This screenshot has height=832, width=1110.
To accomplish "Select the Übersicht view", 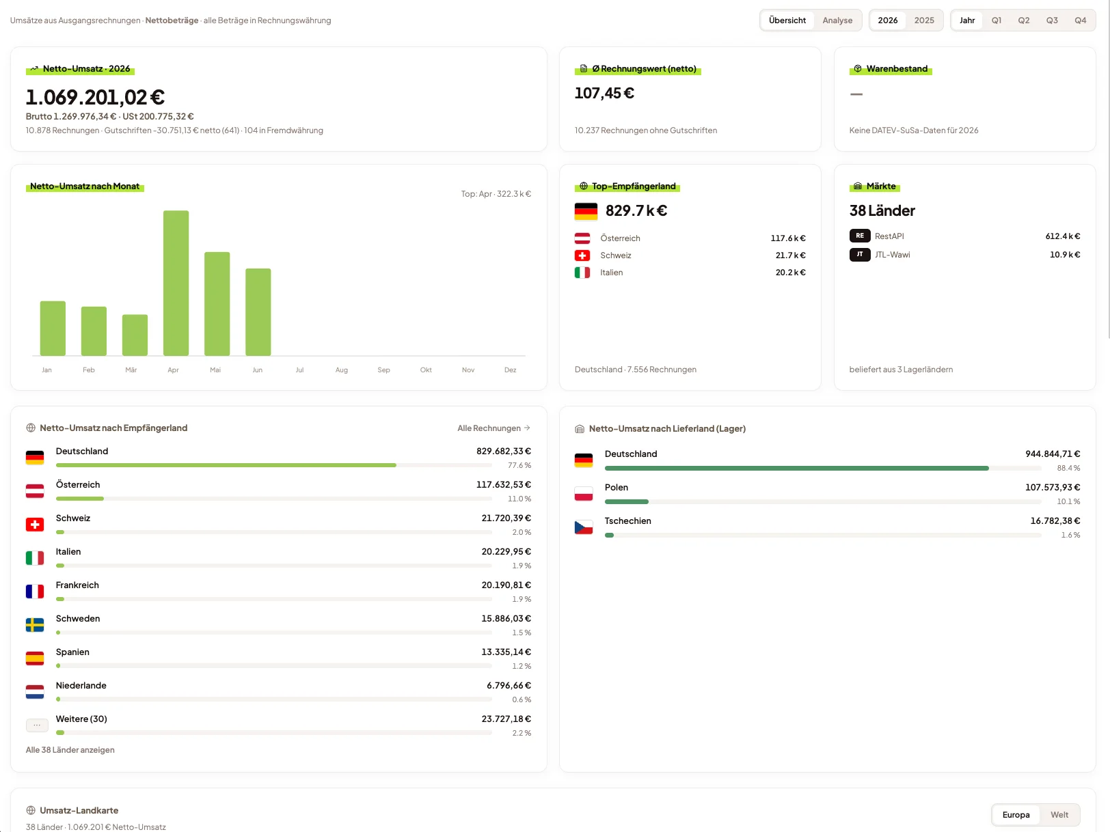I will (787, 20).
